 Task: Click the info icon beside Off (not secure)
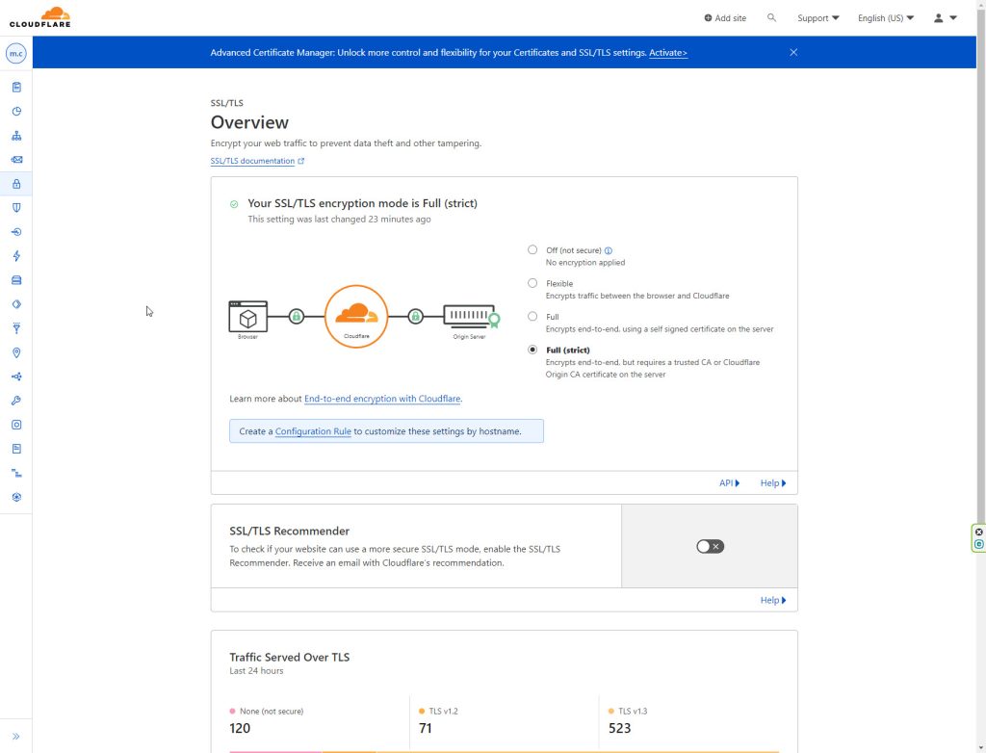(x=609, y=250)
